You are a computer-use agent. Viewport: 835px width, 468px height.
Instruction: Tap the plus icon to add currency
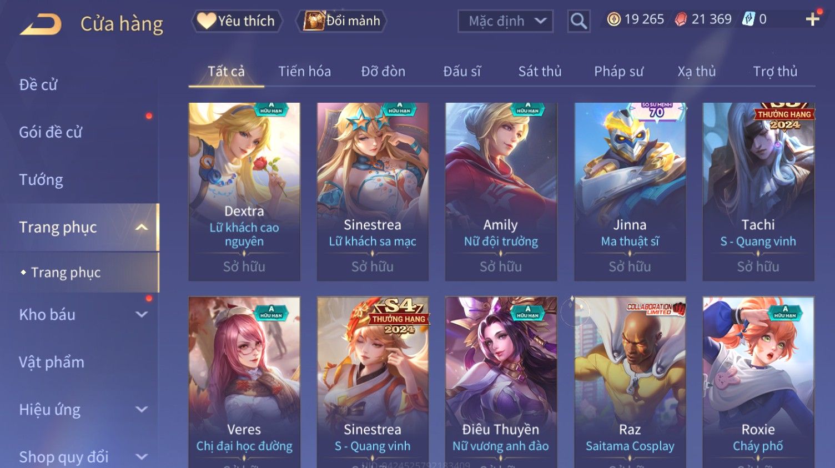[x=813, y=19]
